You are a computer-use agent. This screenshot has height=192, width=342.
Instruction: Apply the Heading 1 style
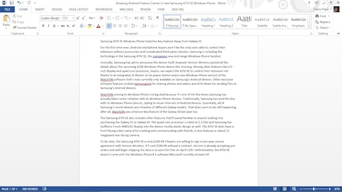208,22
